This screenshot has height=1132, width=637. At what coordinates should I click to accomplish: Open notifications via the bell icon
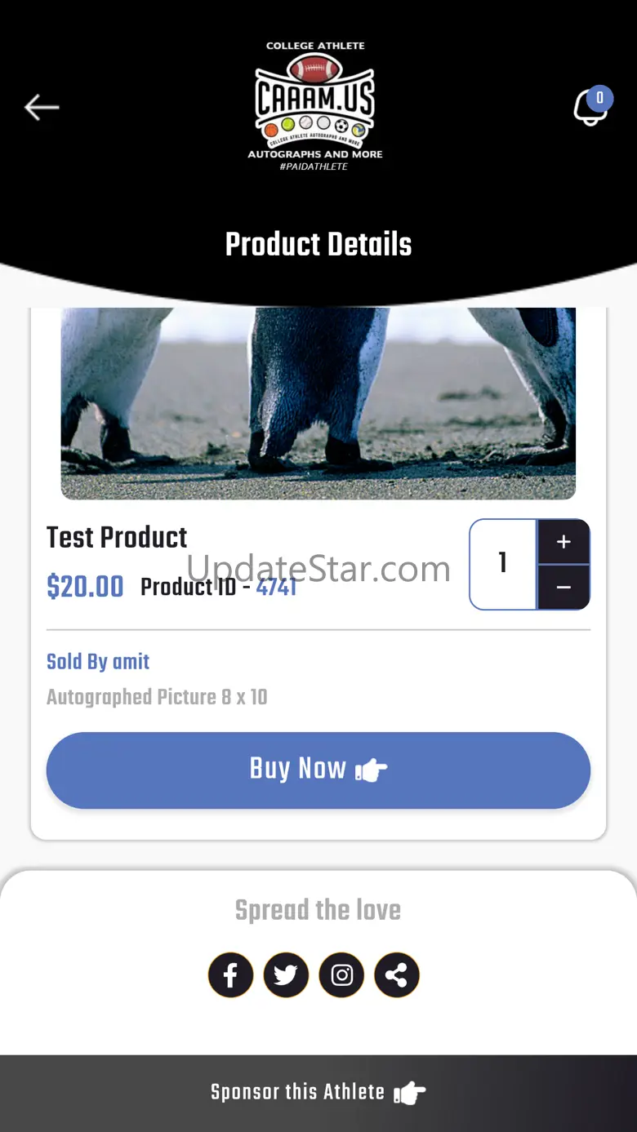590,109
